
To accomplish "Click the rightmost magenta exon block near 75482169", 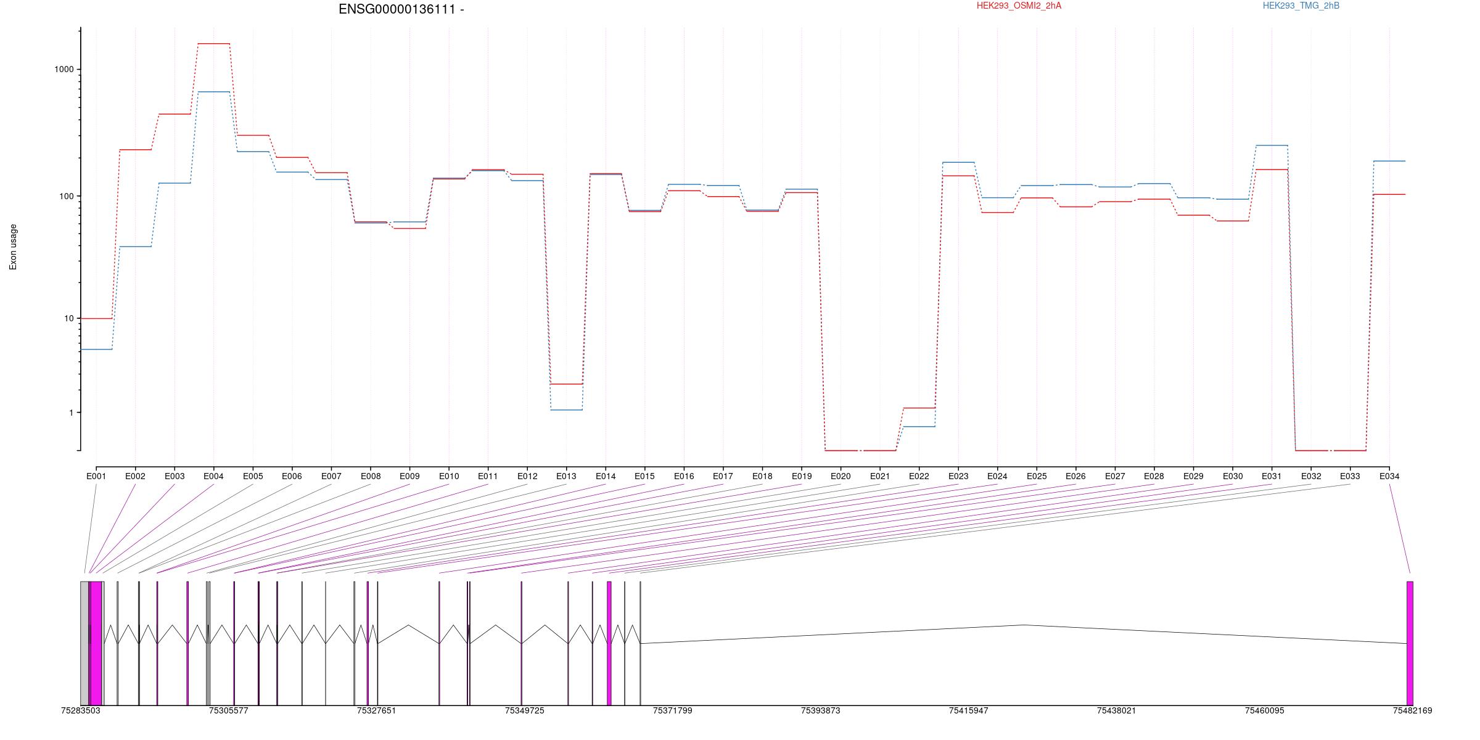I will pyautogui.click(x=1410, y=643).
